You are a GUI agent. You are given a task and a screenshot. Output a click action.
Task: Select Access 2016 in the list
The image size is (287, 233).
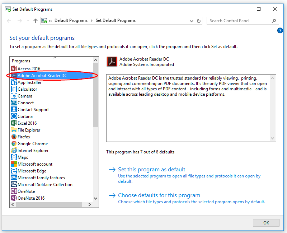tap(29, 68)
